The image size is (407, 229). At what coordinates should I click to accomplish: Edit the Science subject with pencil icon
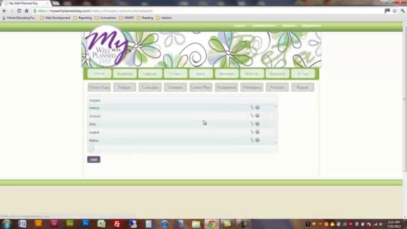tap(252, 116)
